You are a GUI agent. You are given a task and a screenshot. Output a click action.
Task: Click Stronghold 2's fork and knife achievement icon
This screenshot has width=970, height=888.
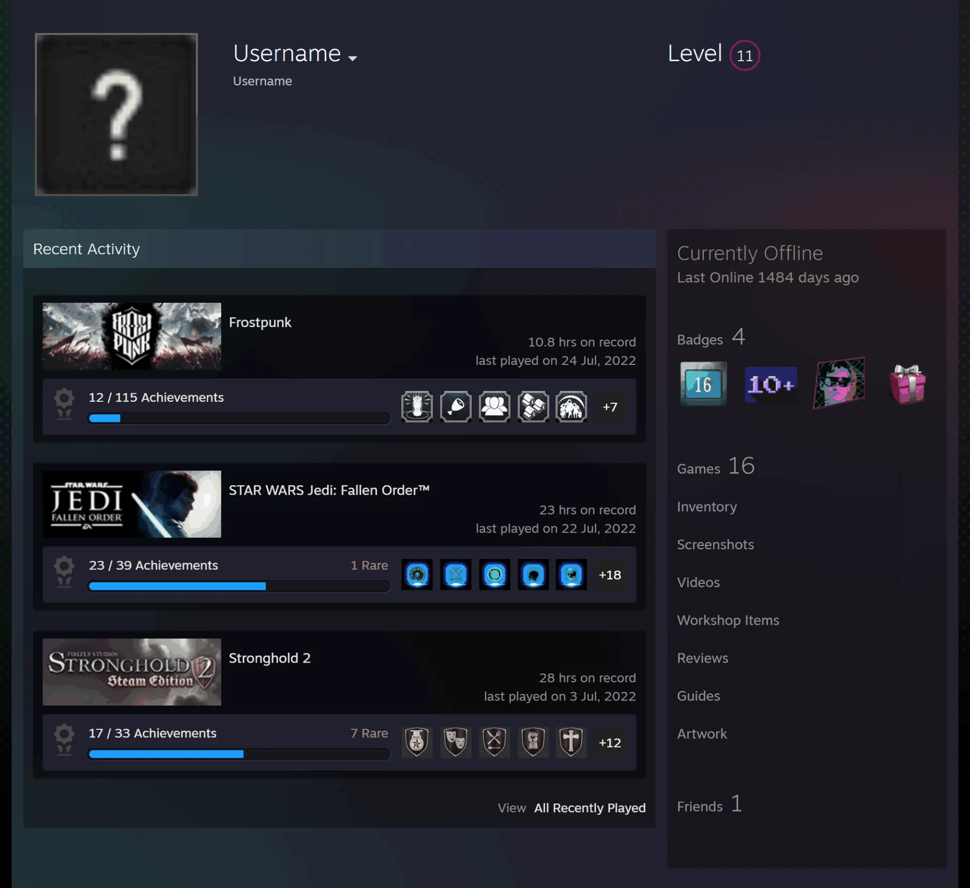coord(494,742)
